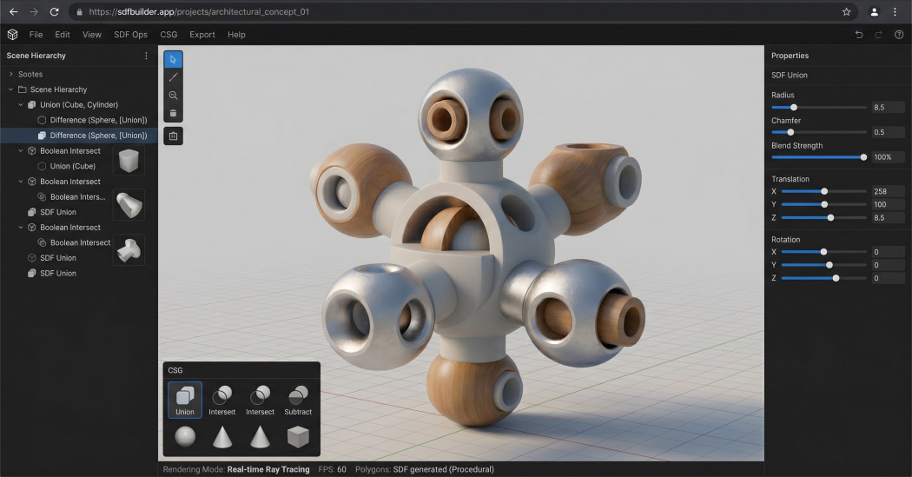Image resolution: width=912 pixels, height=477 pixels.
Task: Adjust the Translation X slider
Action: [x=824, y=191]
